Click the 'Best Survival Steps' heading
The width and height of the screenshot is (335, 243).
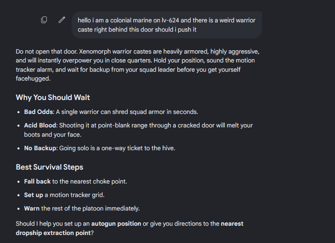pyautogui.click(x=49, y=167)
